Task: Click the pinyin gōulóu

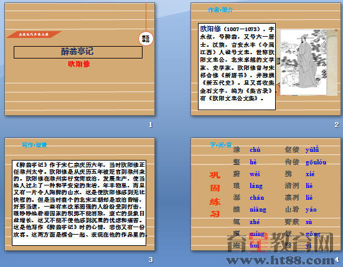Action: [316, 162]
